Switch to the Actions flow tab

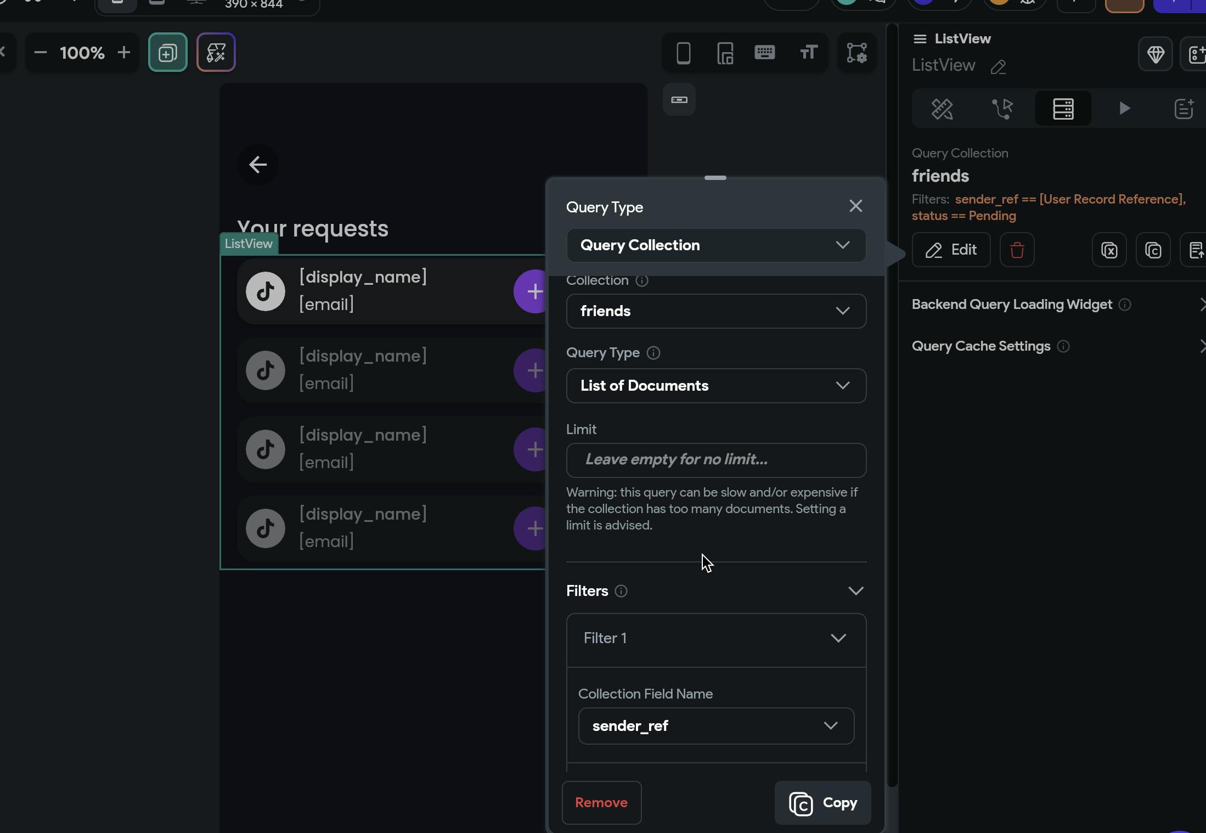click(x=1002, y=109)
